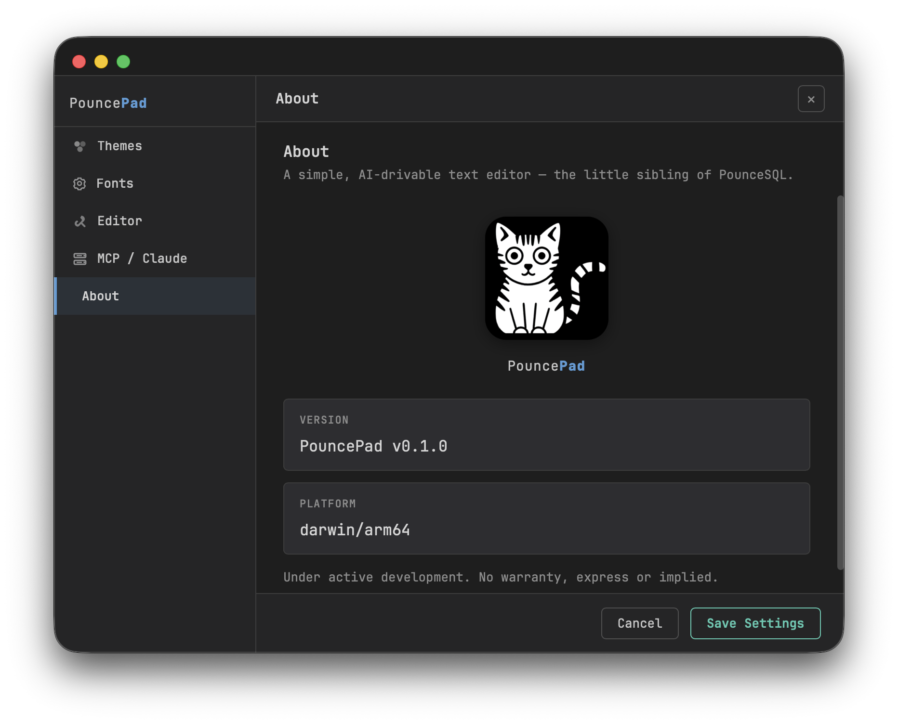Screen dimensions: 898x724
Task: Click the PLATFORM label
Action: (328, 504)
